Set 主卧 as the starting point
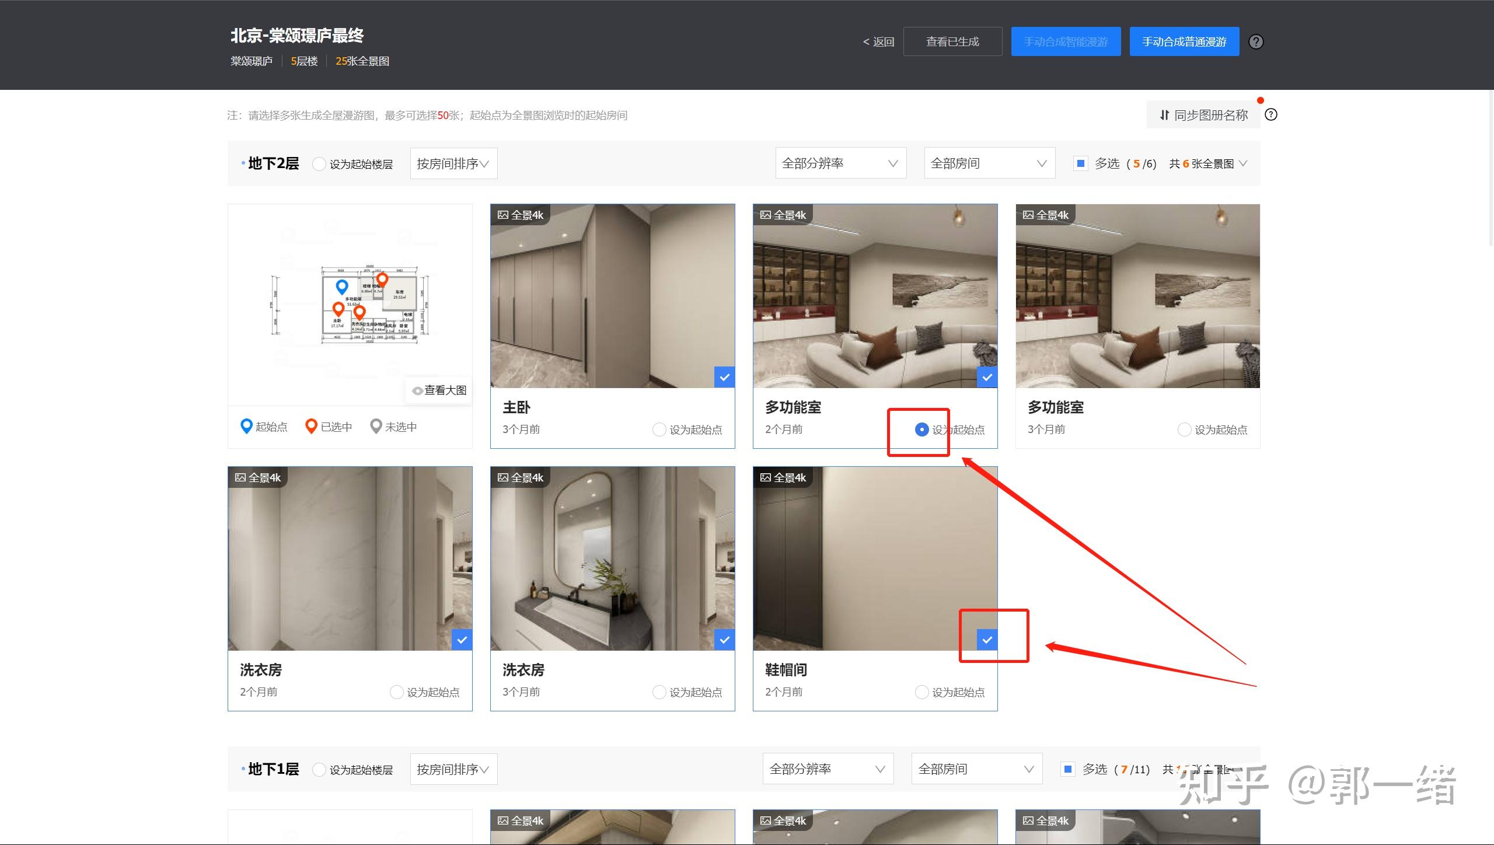This screenshot has height=845, width=1494. [659, 430]
